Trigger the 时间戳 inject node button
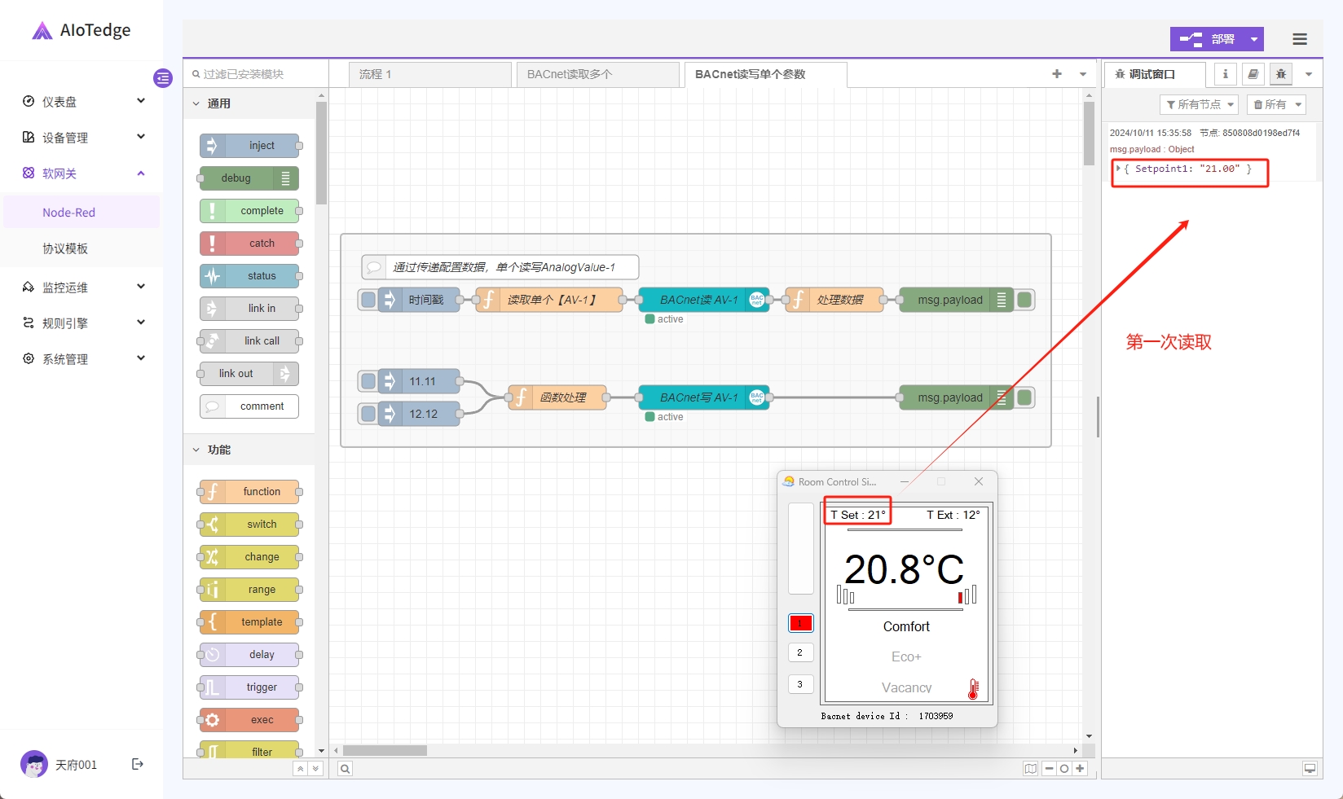 click(368, 300)
